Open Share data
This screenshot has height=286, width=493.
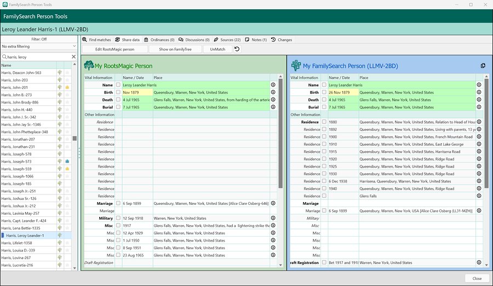point(127,39)
